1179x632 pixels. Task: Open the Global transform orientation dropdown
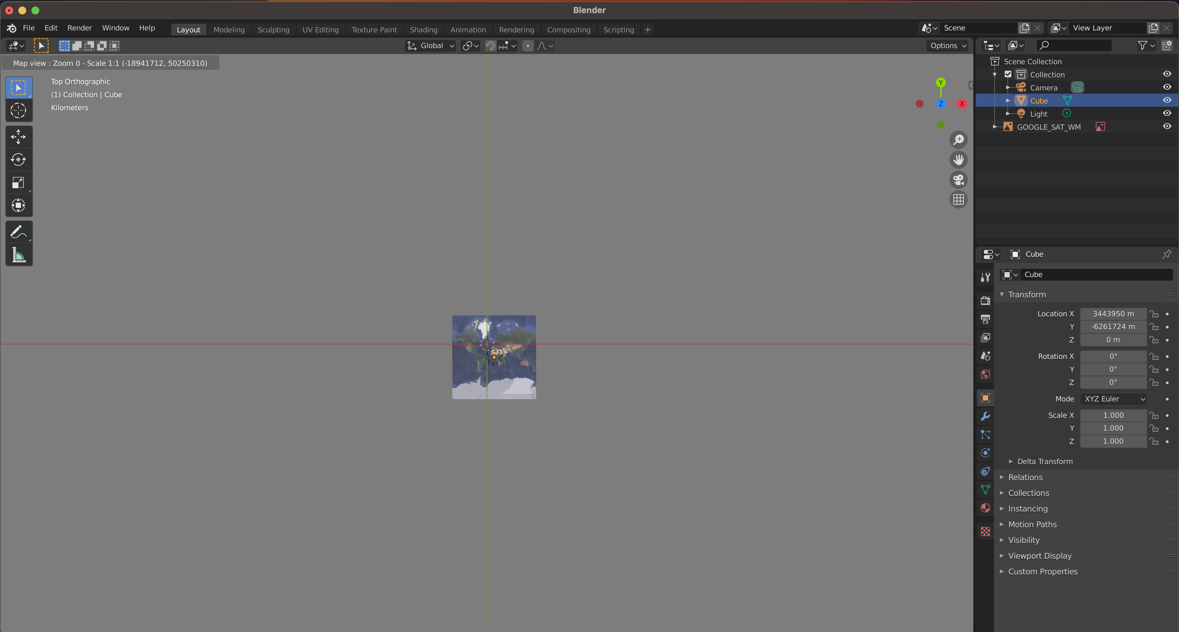pos(431,46)
